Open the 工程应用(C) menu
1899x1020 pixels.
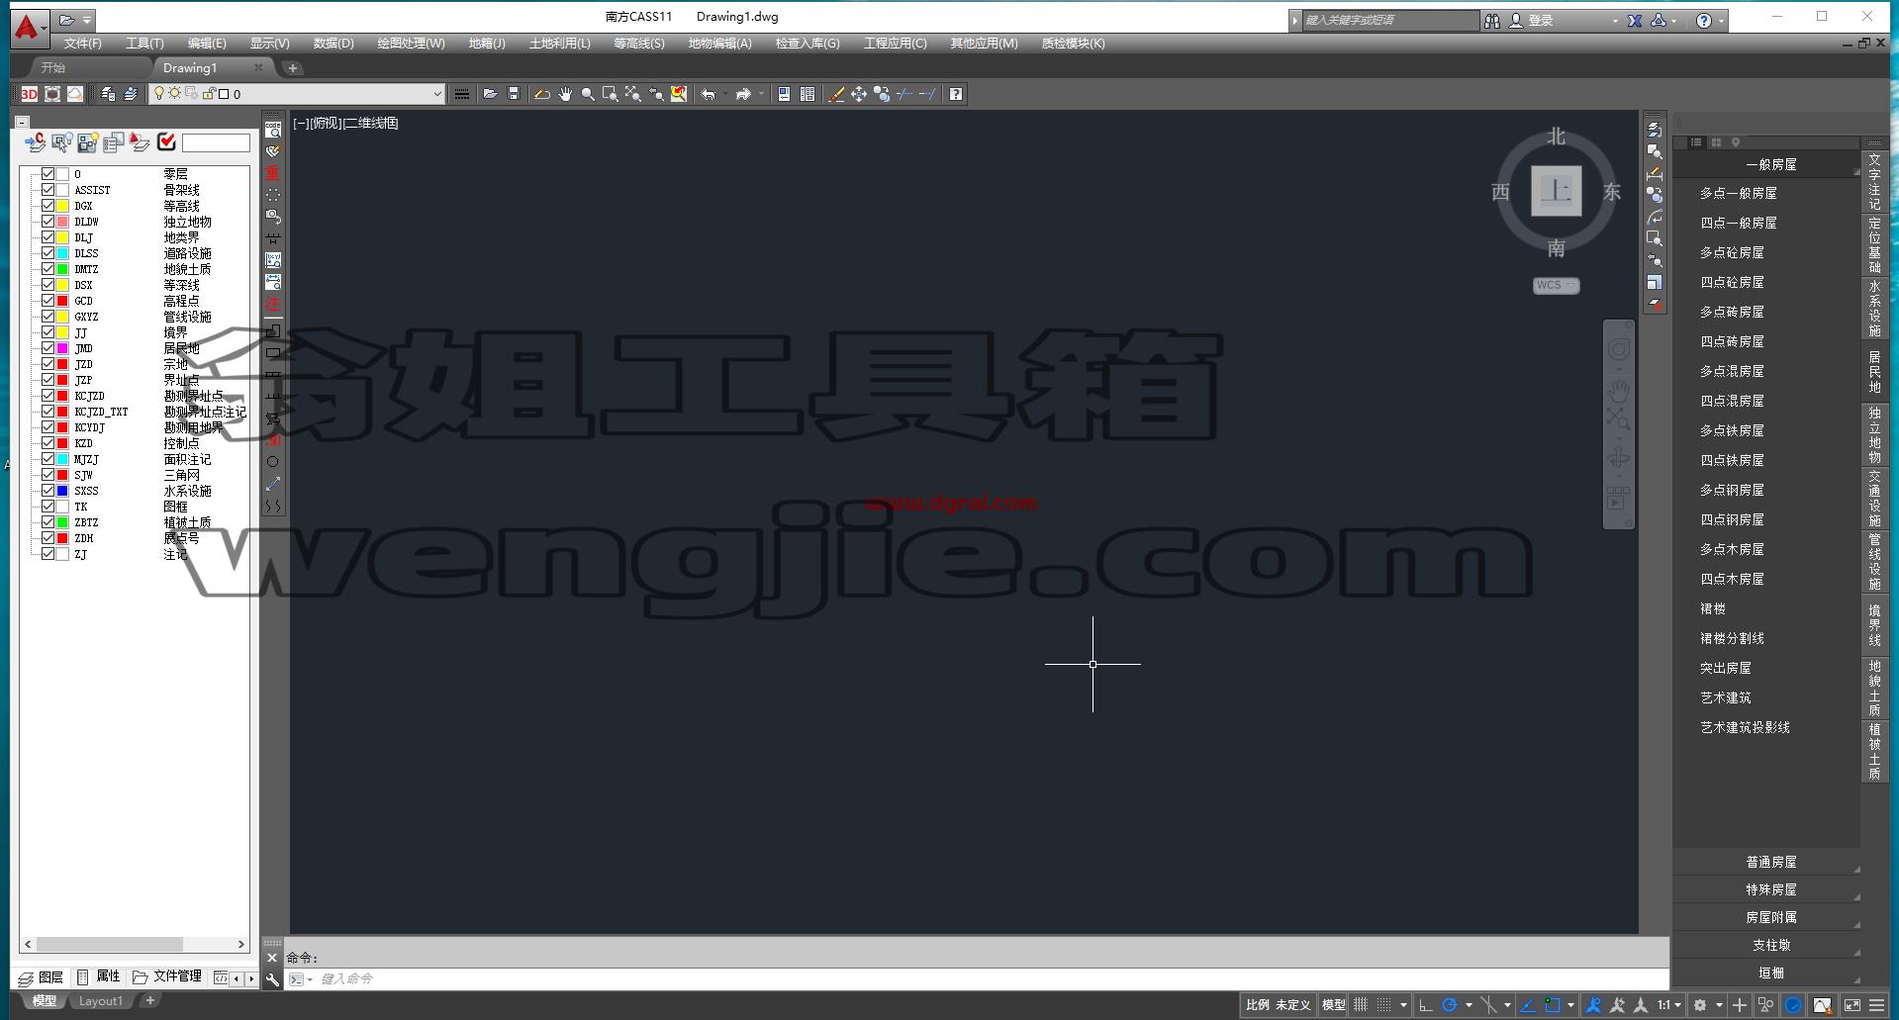tap(895, 44)
